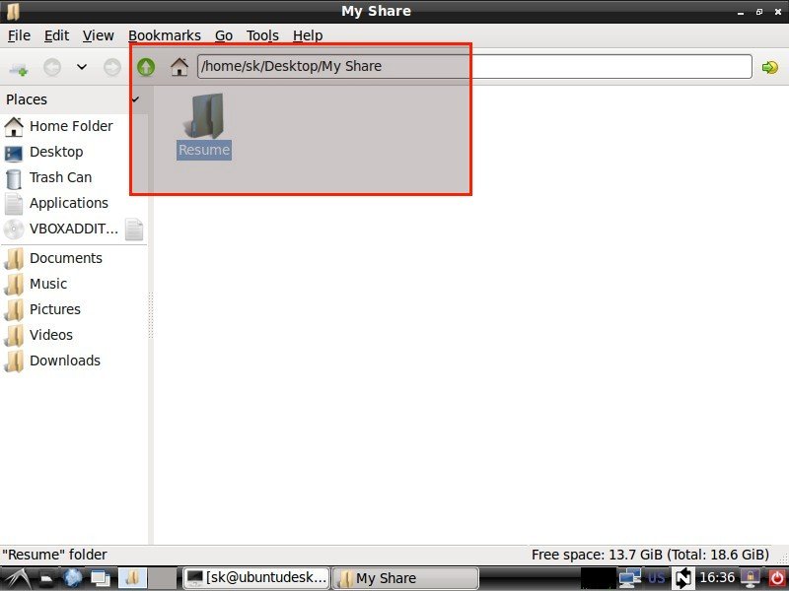Screen dimensions: 789x591
Task: Click the 16:36 panel clock
Action: click(717, 578)
